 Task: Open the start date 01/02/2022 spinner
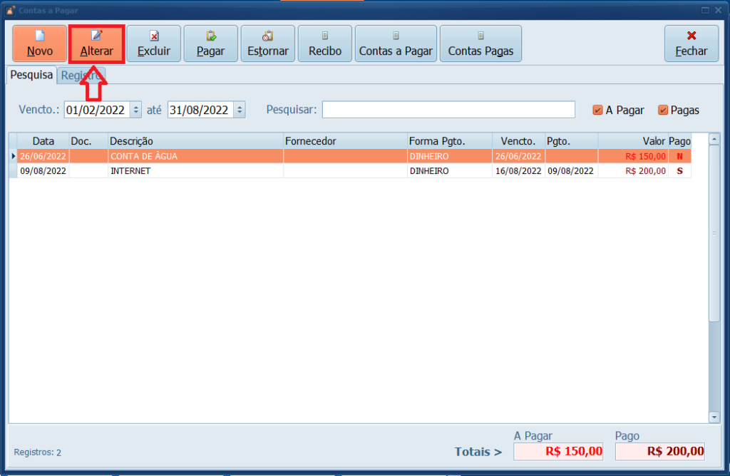136,110
